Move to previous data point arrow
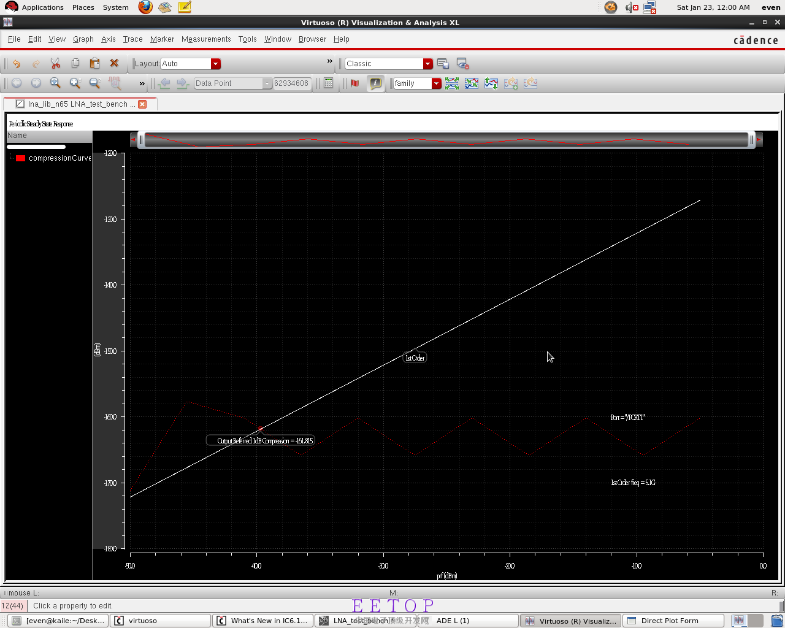The height and width of the screenshot is (628, 785). [164, 83]
